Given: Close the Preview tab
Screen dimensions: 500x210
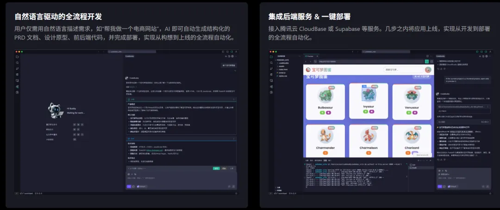Looking at the screenshot, I should pos(317,56).
